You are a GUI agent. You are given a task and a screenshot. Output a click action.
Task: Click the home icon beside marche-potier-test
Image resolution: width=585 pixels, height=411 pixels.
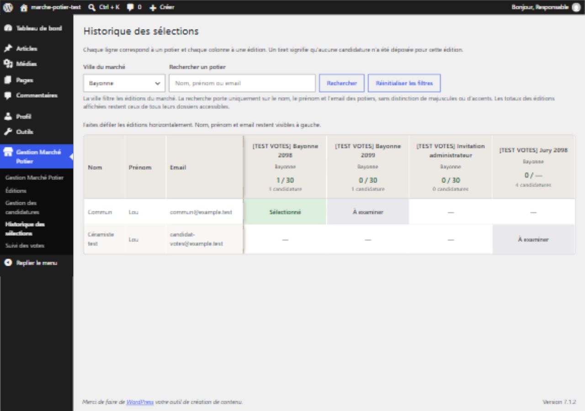(24, 7)
